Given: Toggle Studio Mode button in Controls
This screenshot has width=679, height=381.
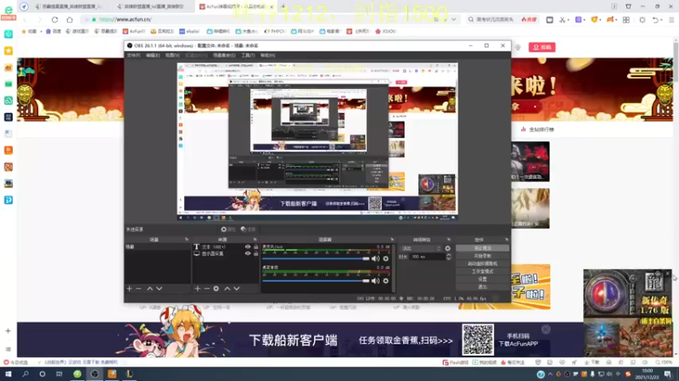Looking at the screenshot, I should point(482,271).
